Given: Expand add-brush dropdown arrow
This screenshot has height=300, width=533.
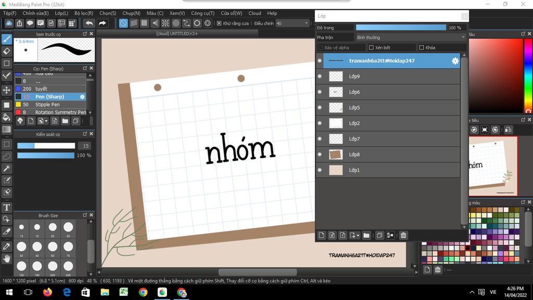Looking at the screenshot, I should [46, 121].
